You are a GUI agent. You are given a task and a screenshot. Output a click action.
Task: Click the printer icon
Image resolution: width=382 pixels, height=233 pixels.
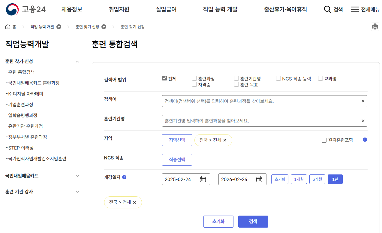click(375, 27)
